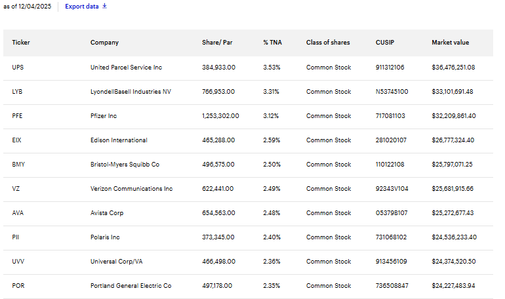The height and width of the screenshot is (299, 505).
Task: Click the Market value column header
Action: tap(450, 43)
